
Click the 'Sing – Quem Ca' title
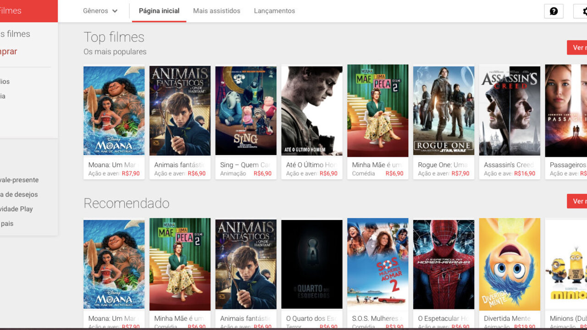(245, 165)
